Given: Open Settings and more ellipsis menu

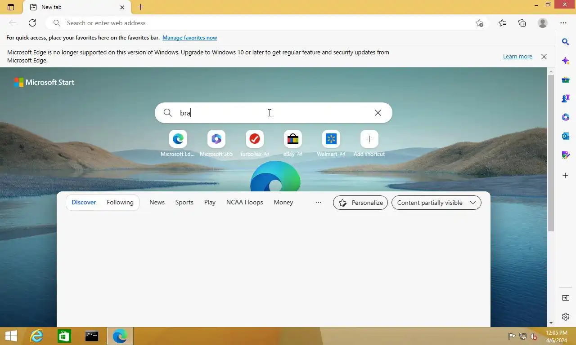Looking at the screenshot, I should [x=563, y=23].
